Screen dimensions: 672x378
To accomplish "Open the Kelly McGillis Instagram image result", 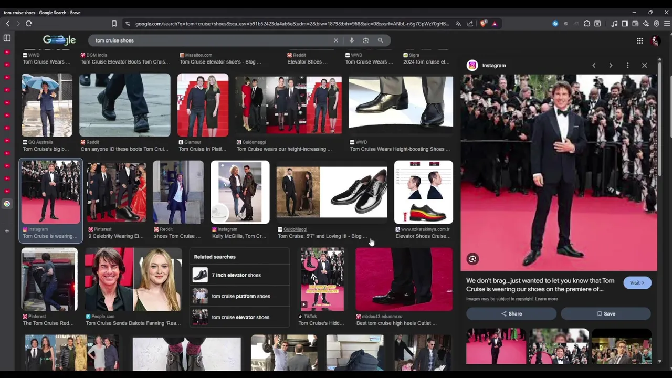I will pyautogui.click(x=240, y=192).
